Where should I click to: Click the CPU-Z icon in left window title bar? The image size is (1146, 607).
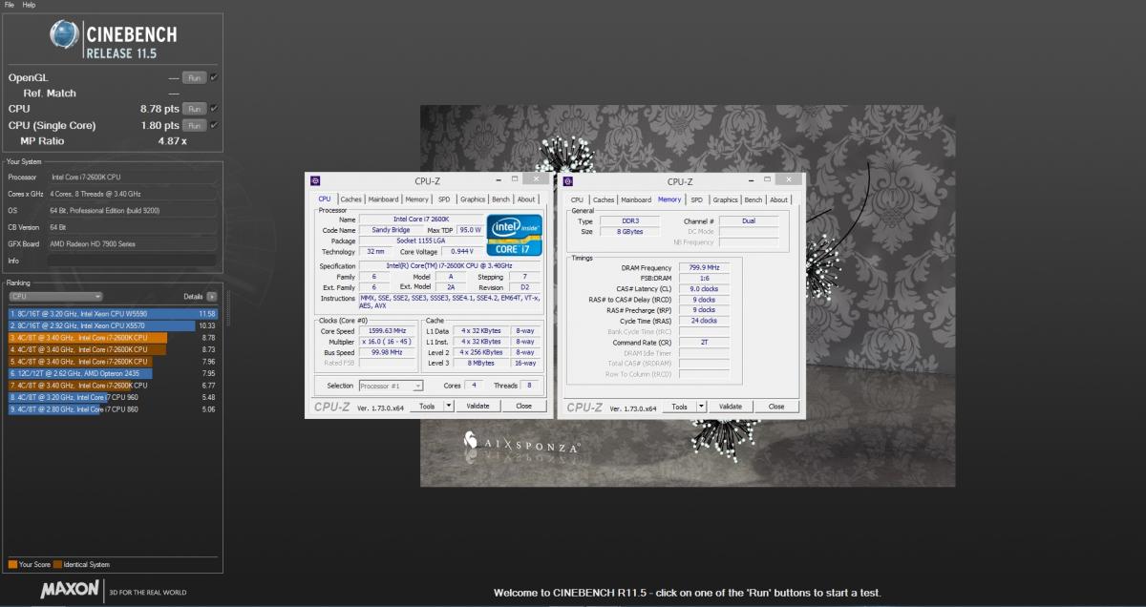[x=315, y=180]
